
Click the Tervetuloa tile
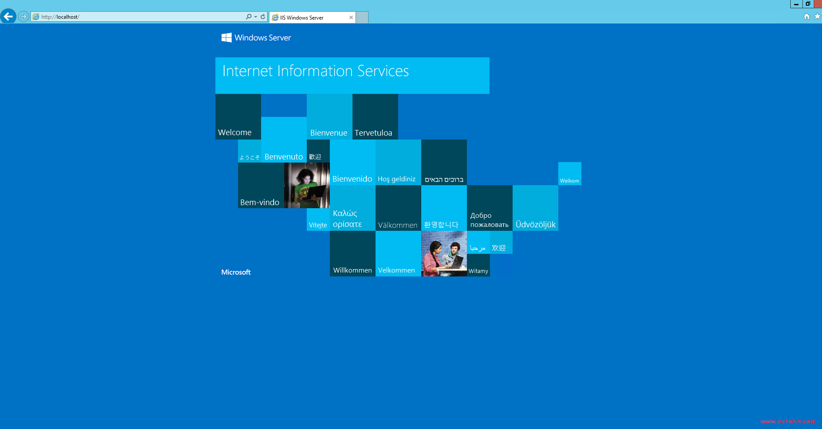pos(375,116)
